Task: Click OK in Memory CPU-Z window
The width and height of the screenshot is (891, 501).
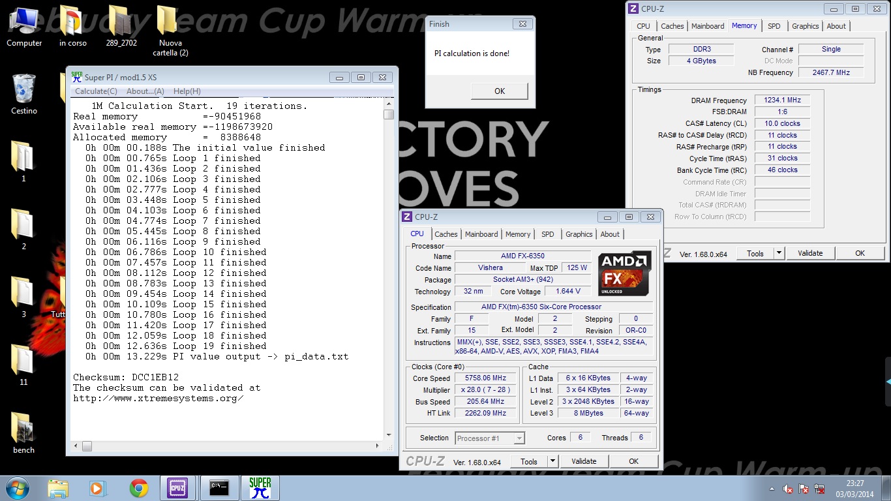Action: [860, 253]
